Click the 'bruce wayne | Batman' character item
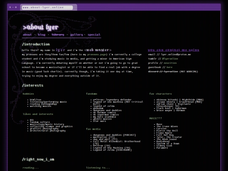Screen dimensions: 228x171 [x=171, y=110]
